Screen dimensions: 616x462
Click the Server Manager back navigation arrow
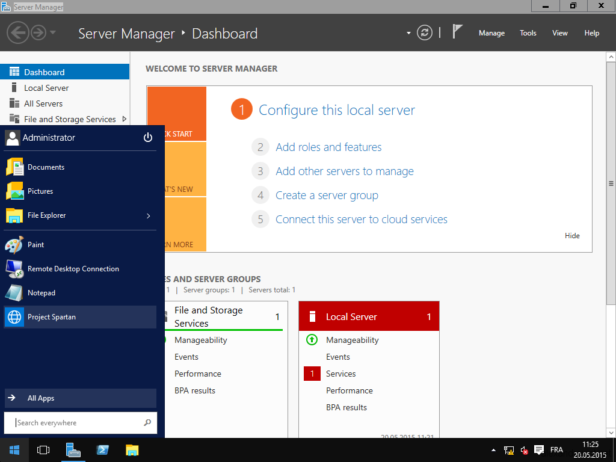pos(17,32)
